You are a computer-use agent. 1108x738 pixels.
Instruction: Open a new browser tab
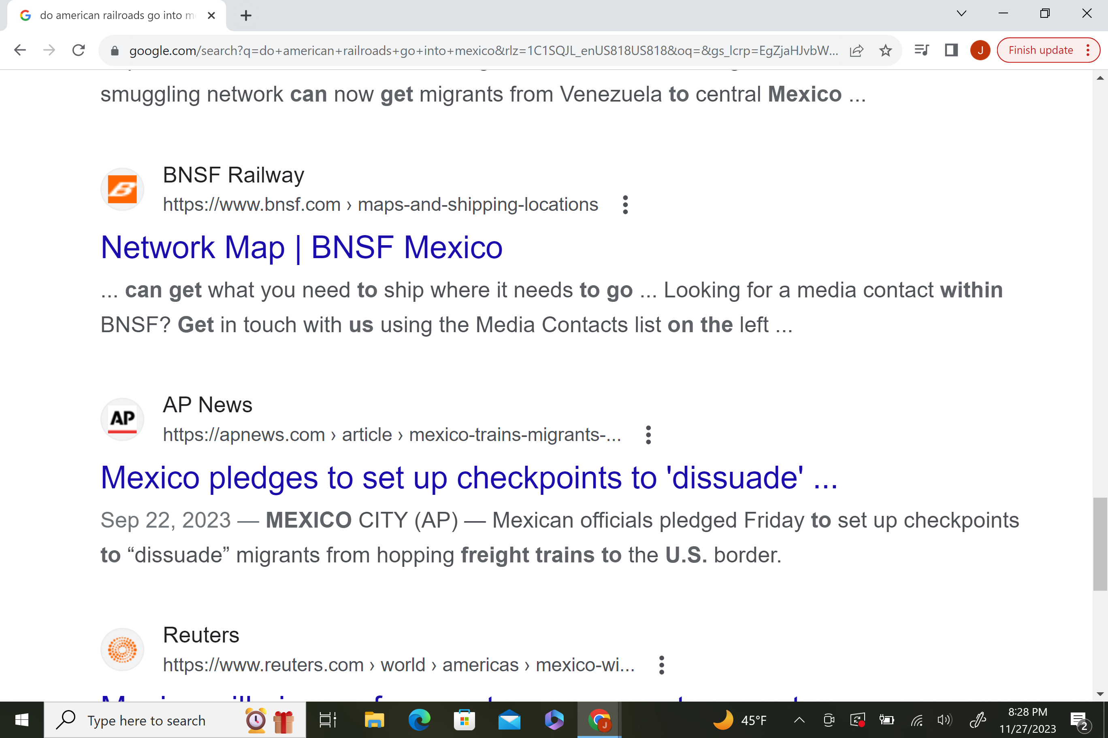pos(246,15)
